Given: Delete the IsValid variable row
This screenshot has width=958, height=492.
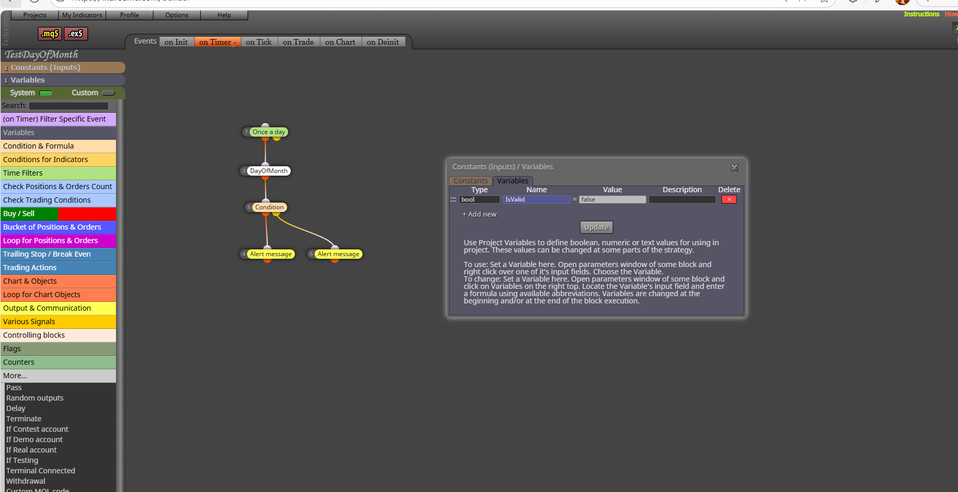Looking at the screenshot, I should (729, 200).
